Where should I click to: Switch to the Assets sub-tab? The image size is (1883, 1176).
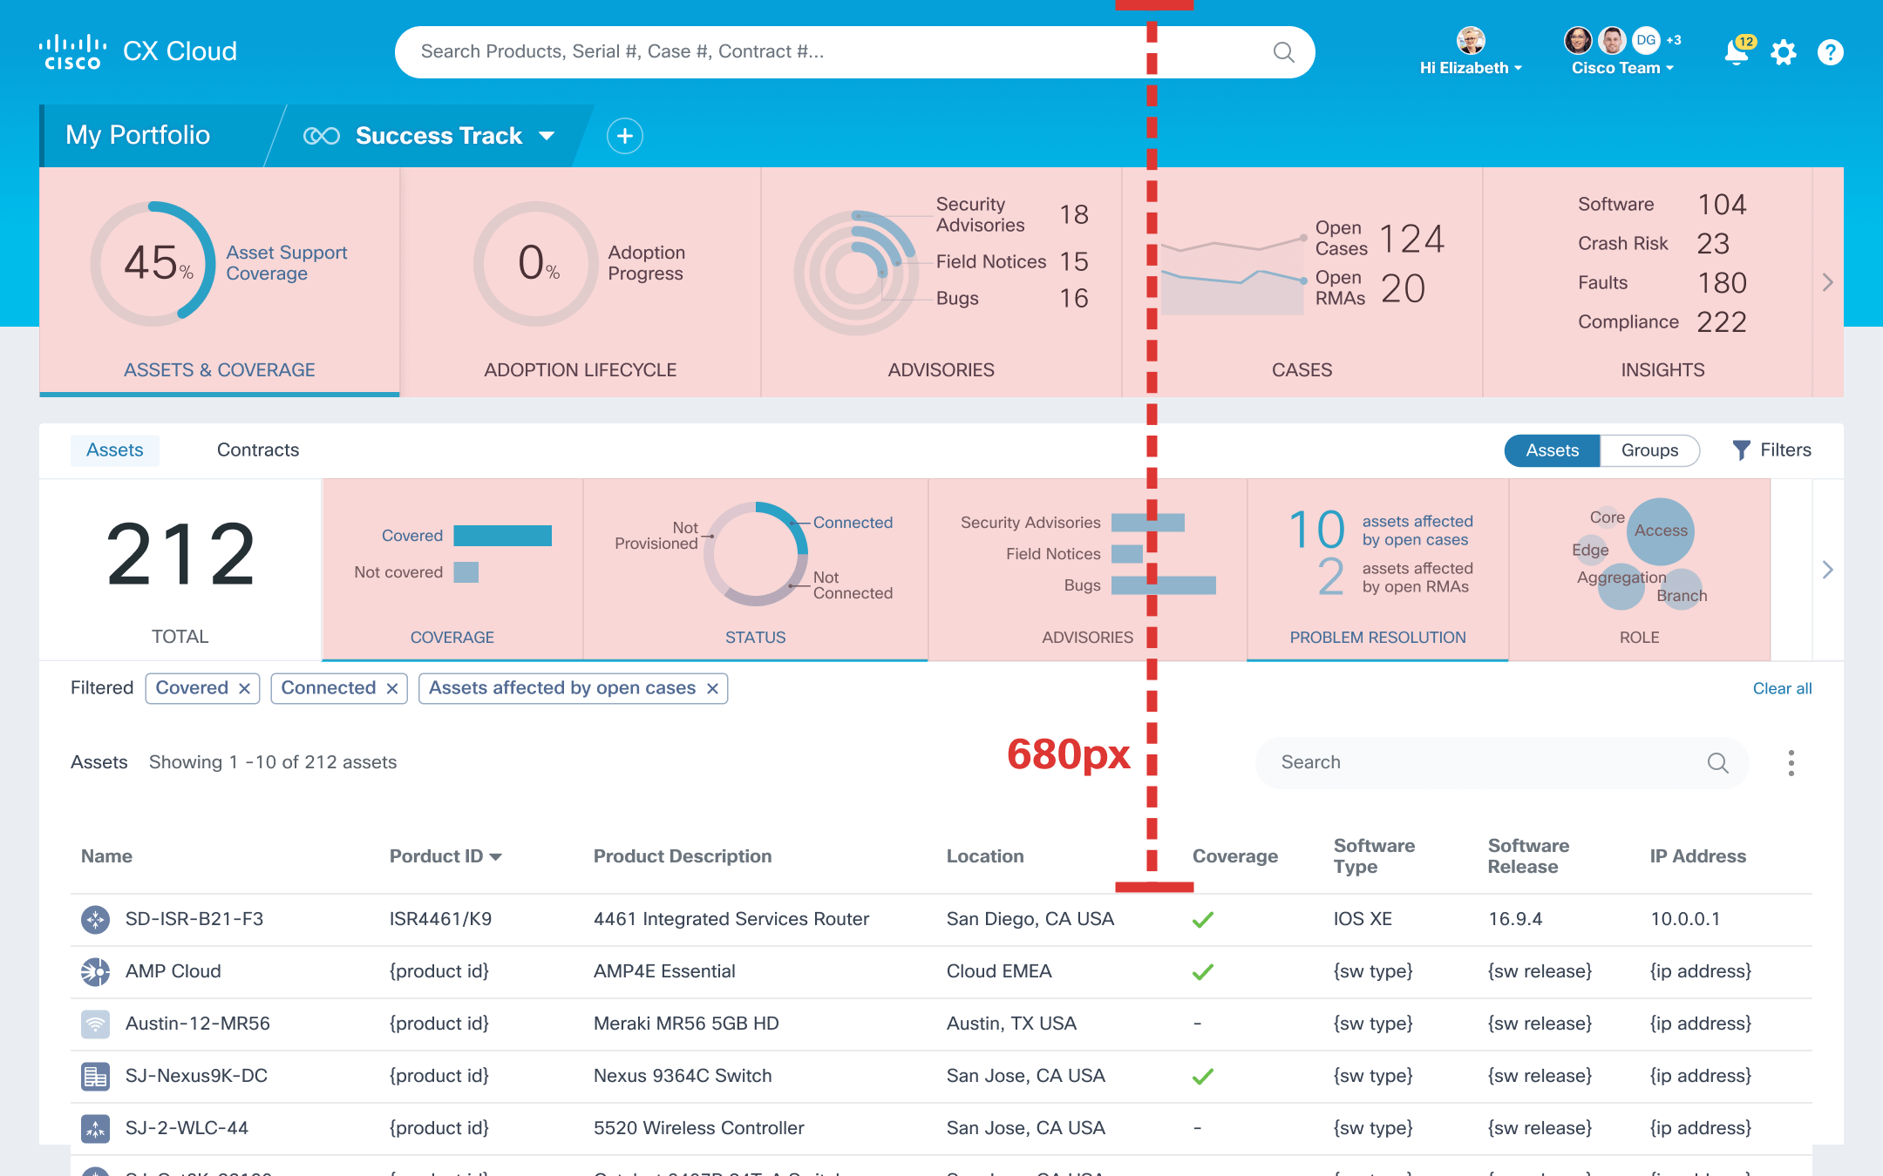115,450
